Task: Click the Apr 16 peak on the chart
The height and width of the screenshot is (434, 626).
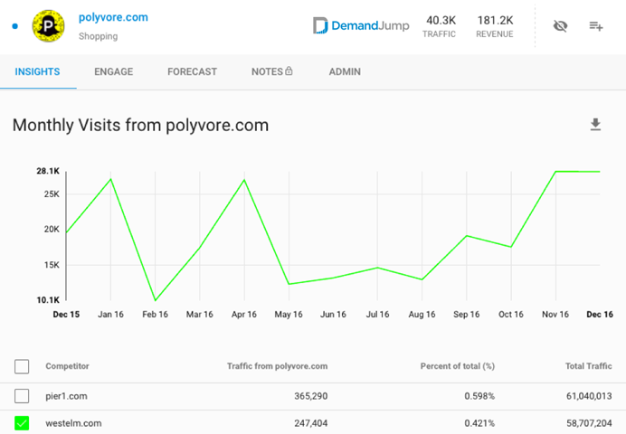Action: (244, 180)
